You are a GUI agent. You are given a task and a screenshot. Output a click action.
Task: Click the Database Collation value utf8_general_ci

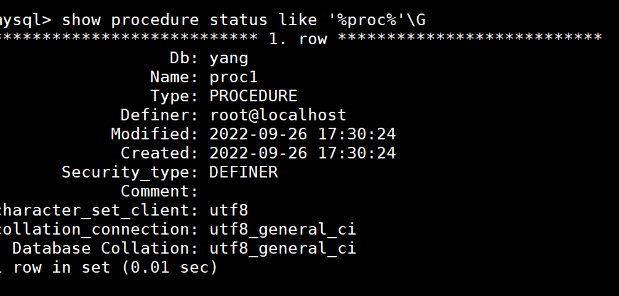(x=282, y=248)
